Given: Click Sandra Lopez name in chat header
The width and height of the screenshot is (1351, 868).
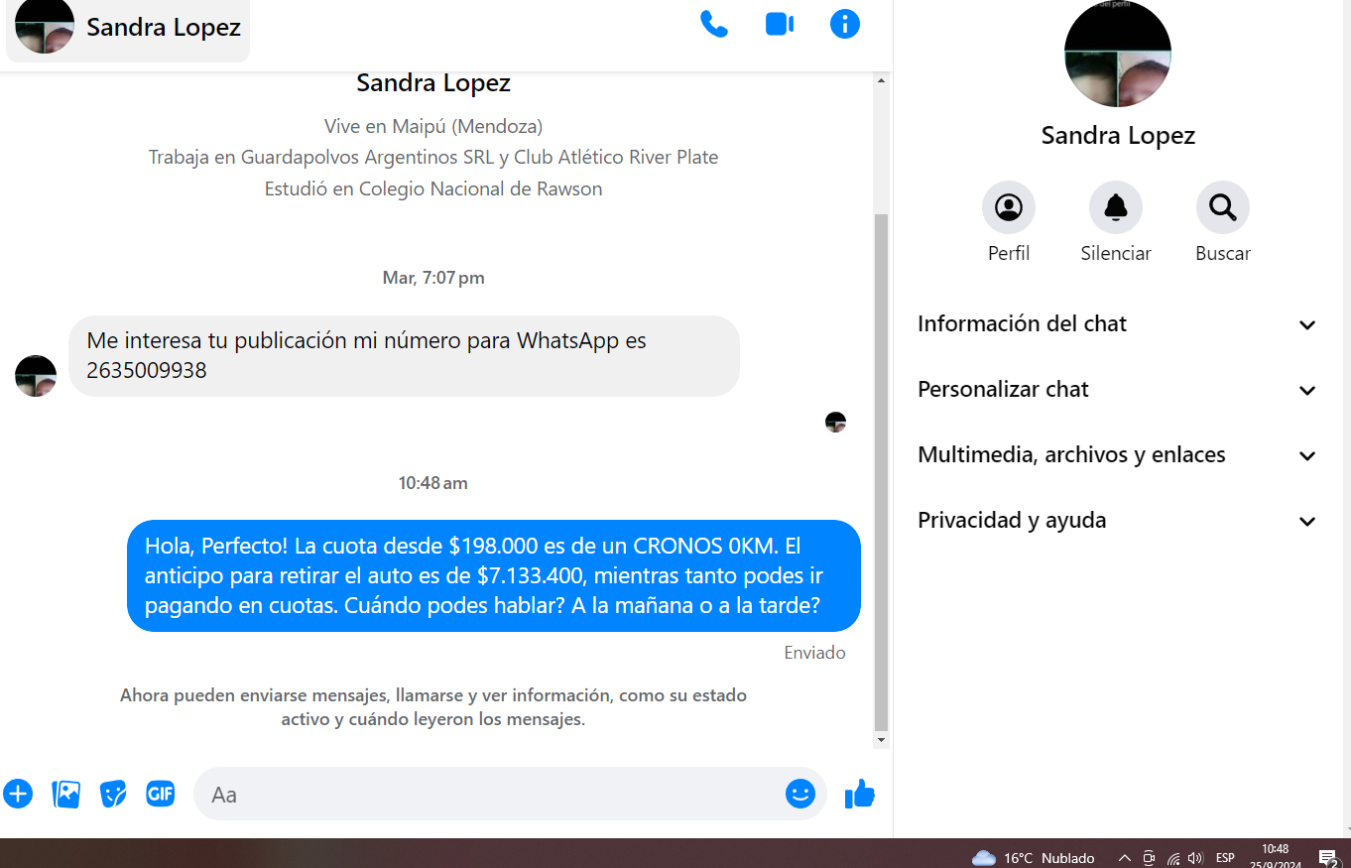Looking at the screenshot, I should point(163,28).
